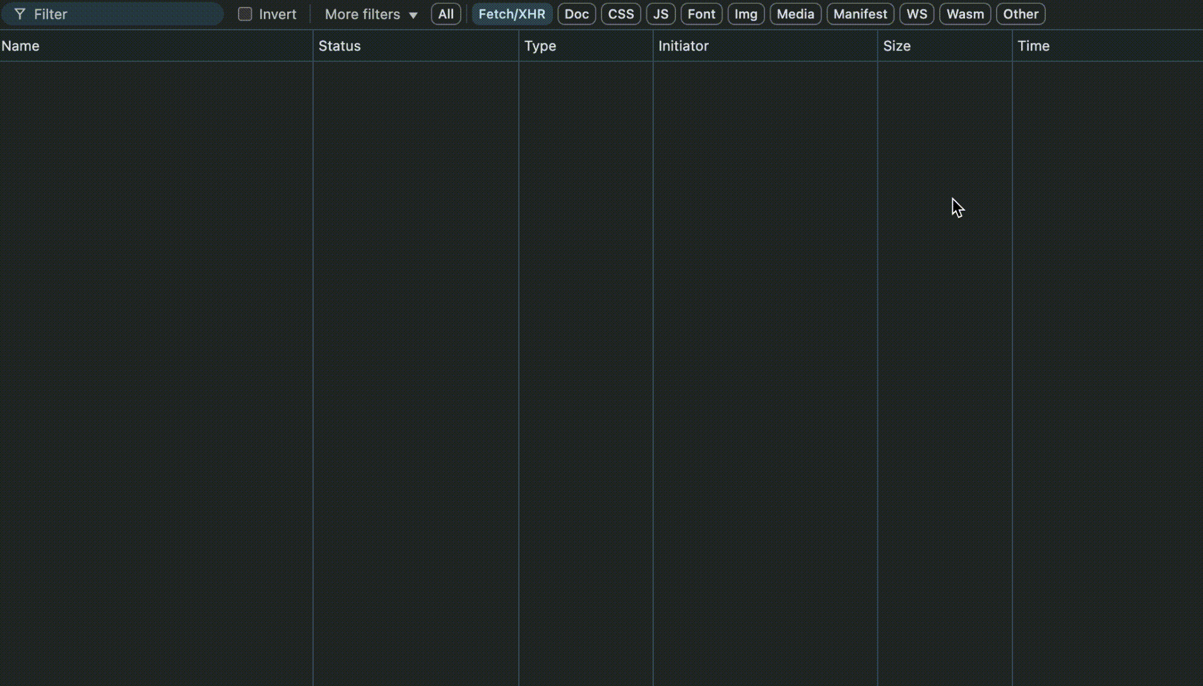Filter requests by Img type
This screenshot has height=686, width=1203.
[x=746, y=14]
